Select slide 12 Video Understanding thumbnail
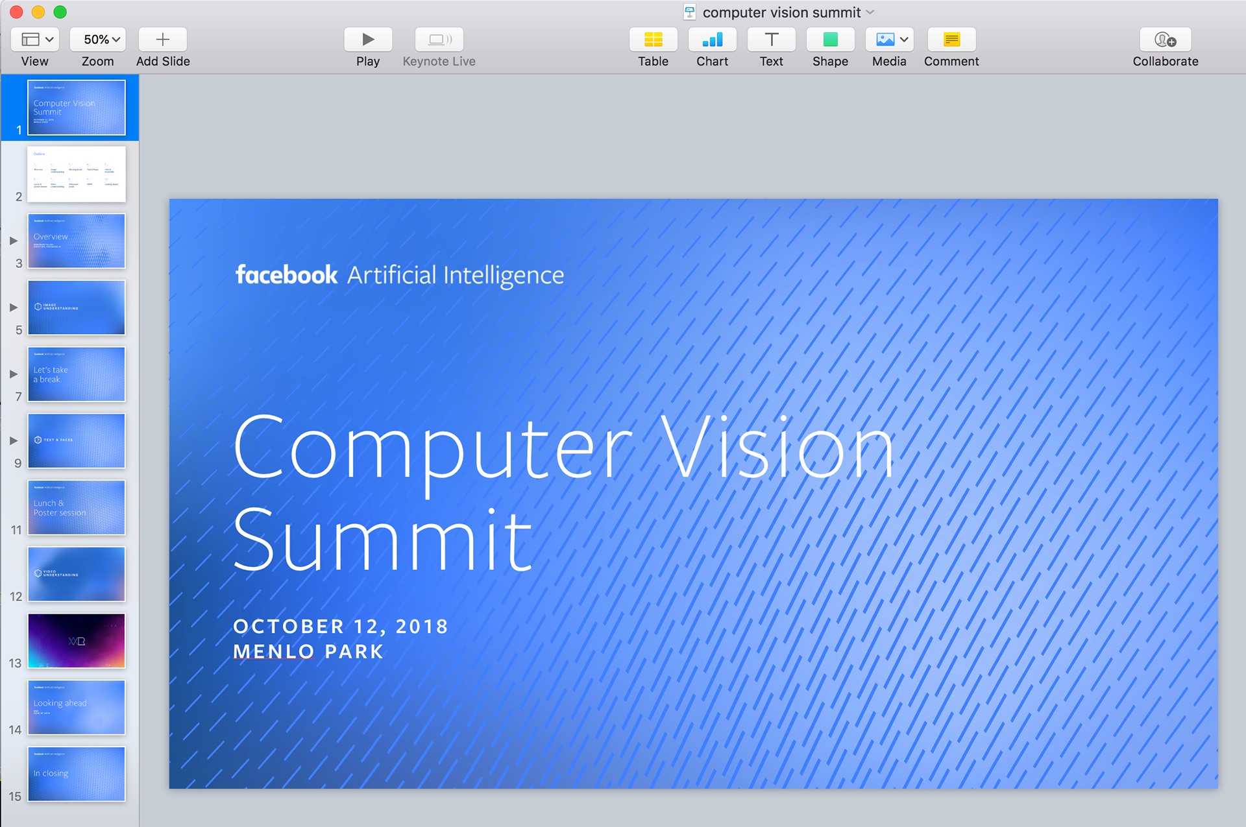This screenshot has height=827, width=1246. [77, 574]
